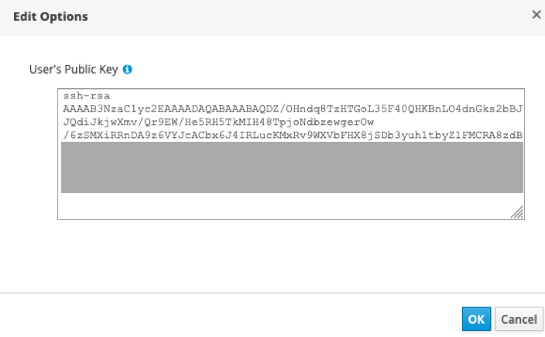This screenshot has height=337, width=545.
Task: Click "QHKBnLO4dnGks" text in the public key
Action: click(439, 109)
